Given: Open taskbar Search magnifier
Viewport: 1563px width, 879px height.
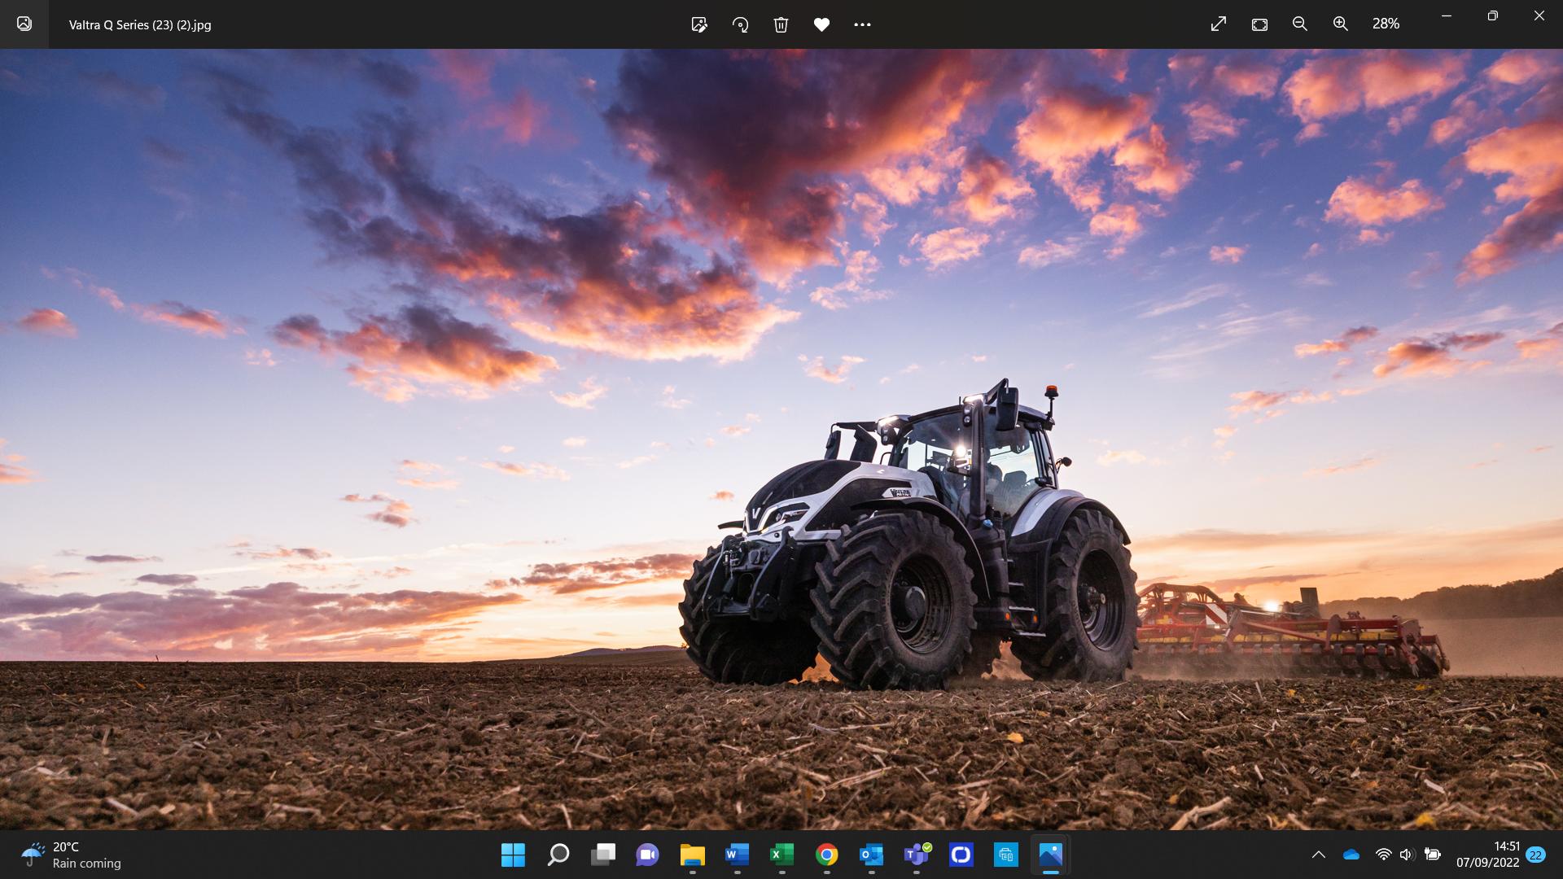Looking at the screenshot, I should pos(558,855).
